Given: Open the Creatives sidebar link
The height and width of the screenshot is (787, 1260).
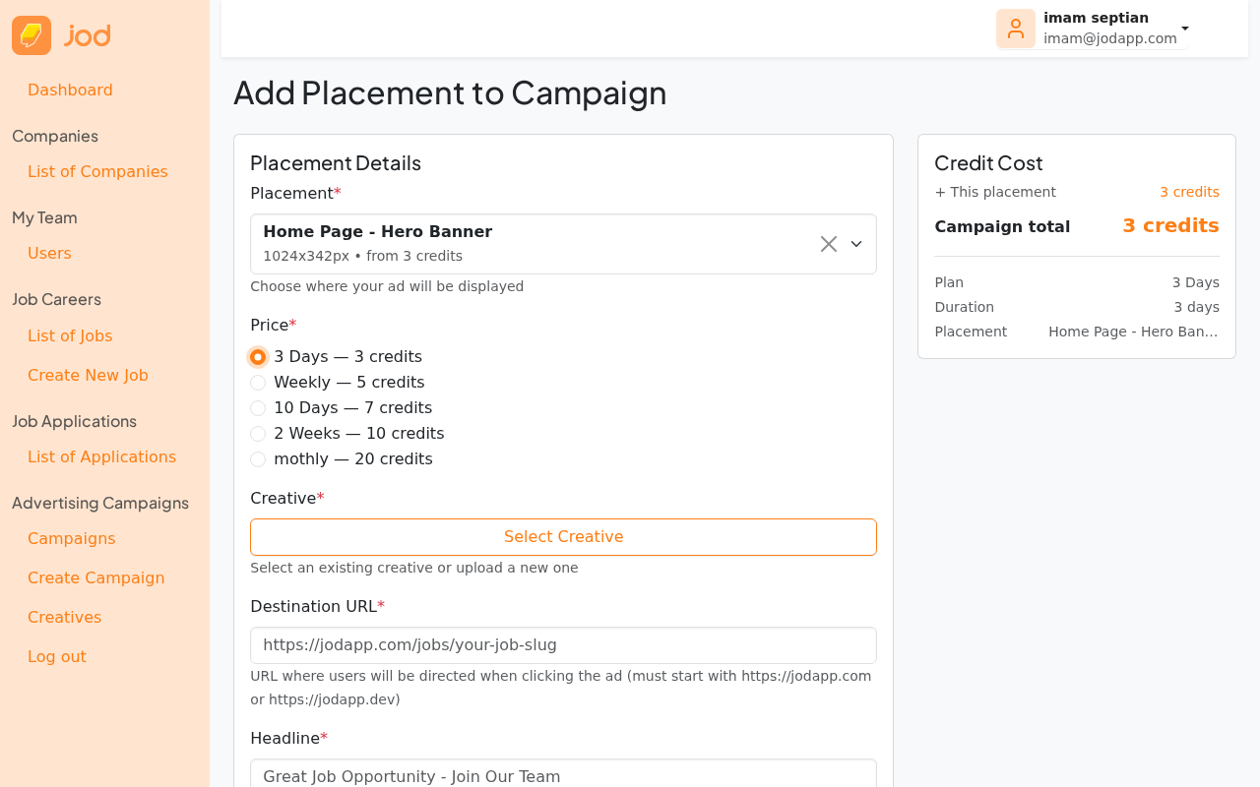Looking at the screenshot, I should point(64,618).
